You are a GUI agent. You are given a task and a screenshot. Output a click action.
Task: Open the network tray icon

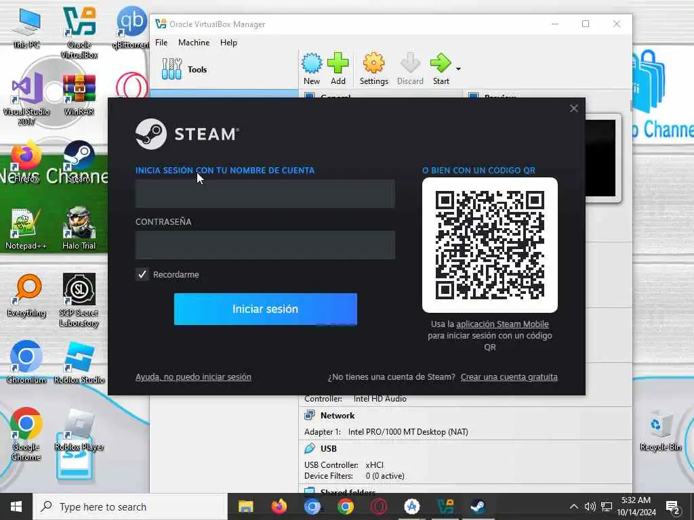[607, 506]
